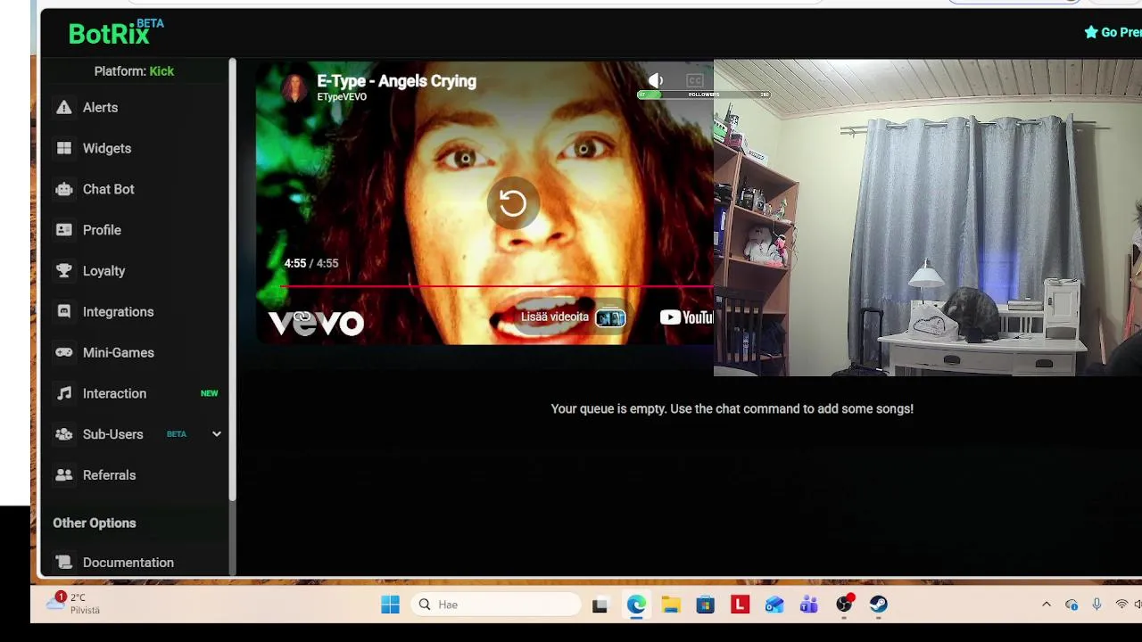
Task: Click the video progress bar
Action: click(498, 287)
